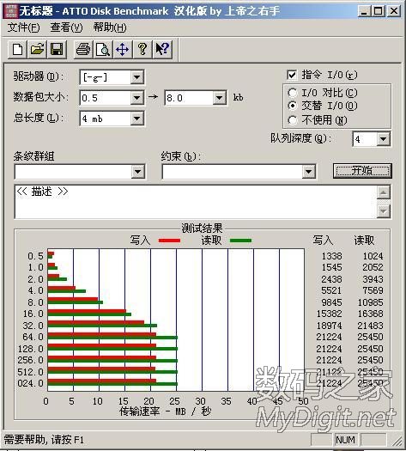
Task: Expand the 队列深度 queue depth dropdown
Action: click(x=383, y=139)
